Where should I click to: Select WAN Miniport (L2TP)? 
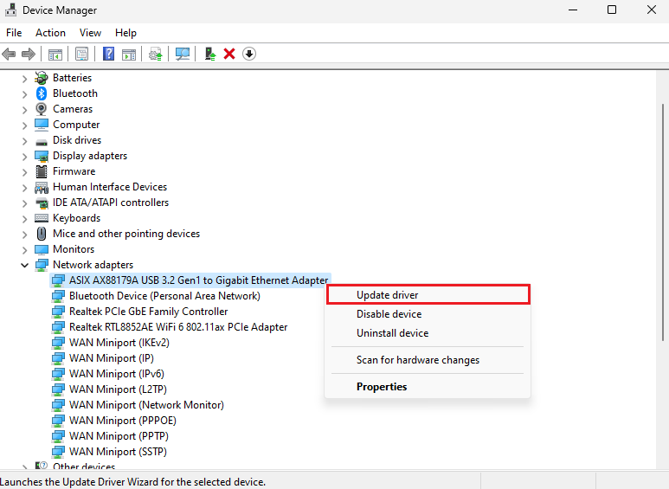click(x=118, y=389)
